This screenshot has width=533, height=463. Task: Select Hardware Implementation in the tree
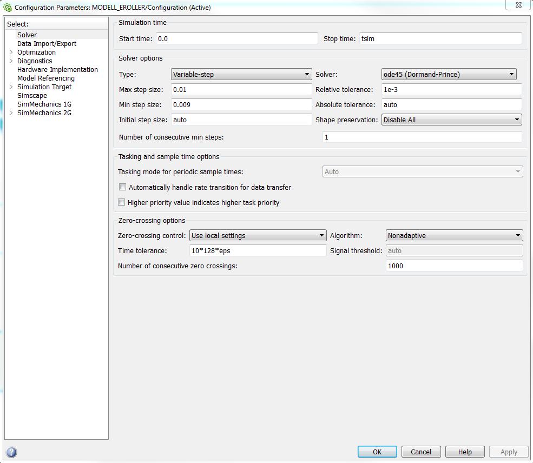57,70
